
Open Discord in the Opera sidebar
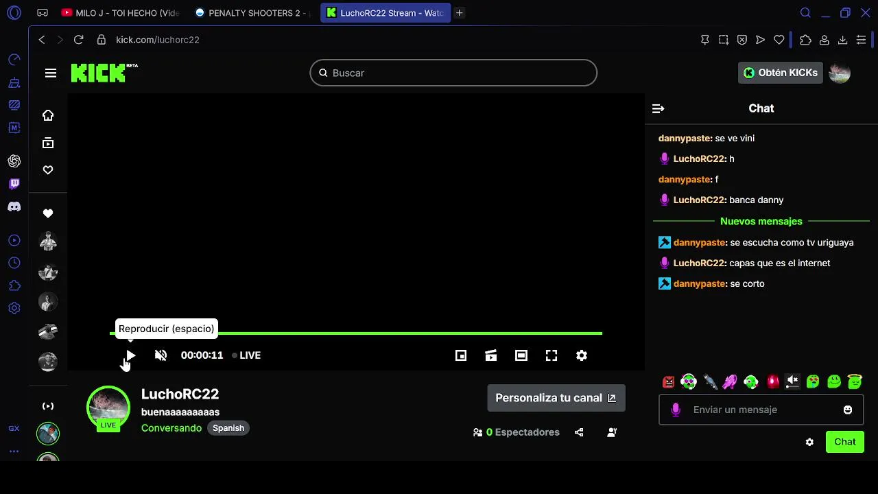14,207
